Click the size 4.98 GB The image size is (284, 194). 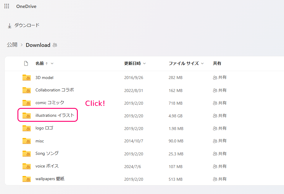coord(175,116)
